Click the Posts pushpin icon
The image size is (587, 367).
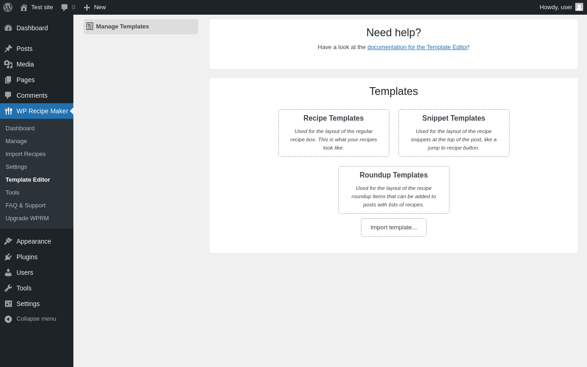pyautogui.click(x=8, y=49)
